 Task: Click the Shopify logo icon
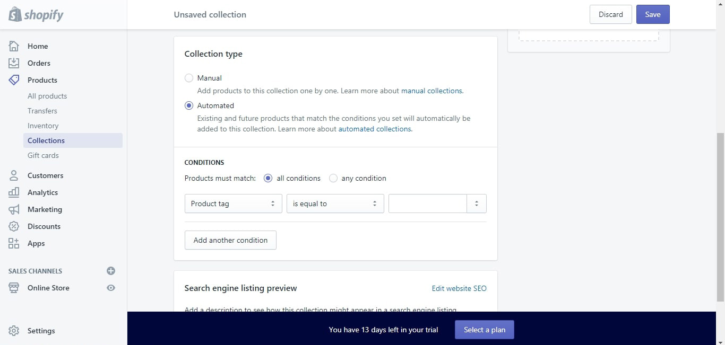click(15, 14)
